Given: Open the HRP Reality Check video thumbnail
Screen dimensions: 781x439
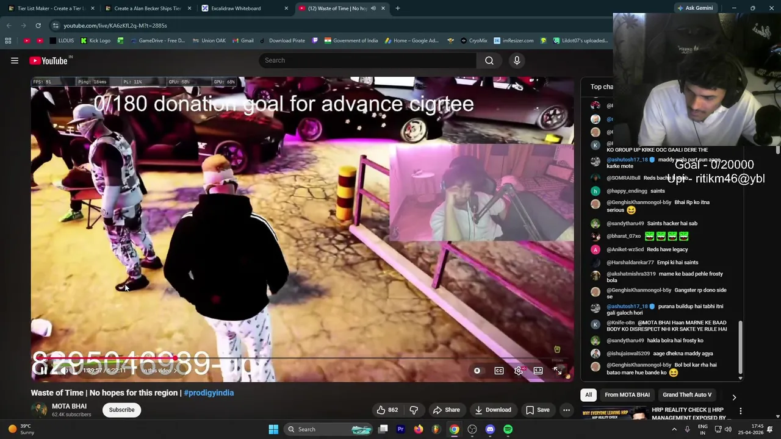Looking at the screenshot, I should 614,414.
